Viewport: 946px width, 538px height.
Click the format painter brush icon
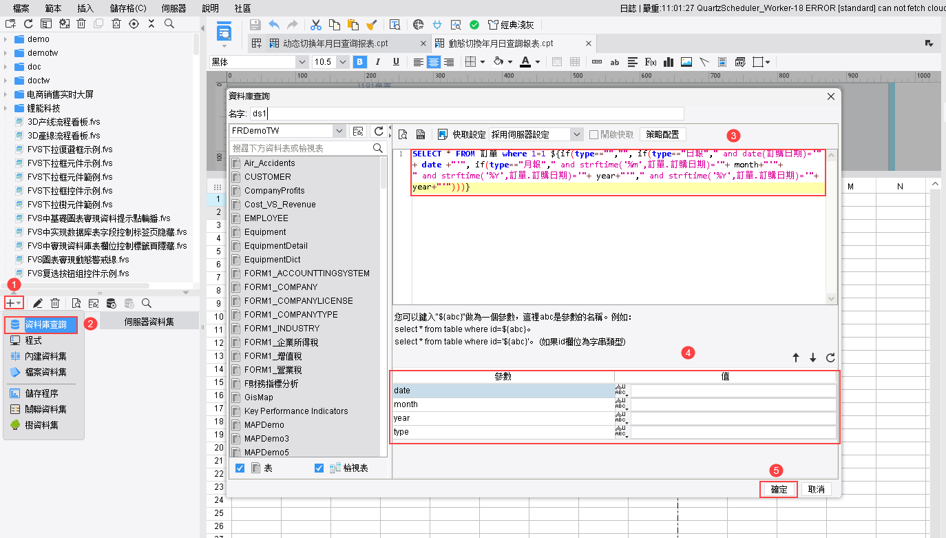[x=371, y=25]
